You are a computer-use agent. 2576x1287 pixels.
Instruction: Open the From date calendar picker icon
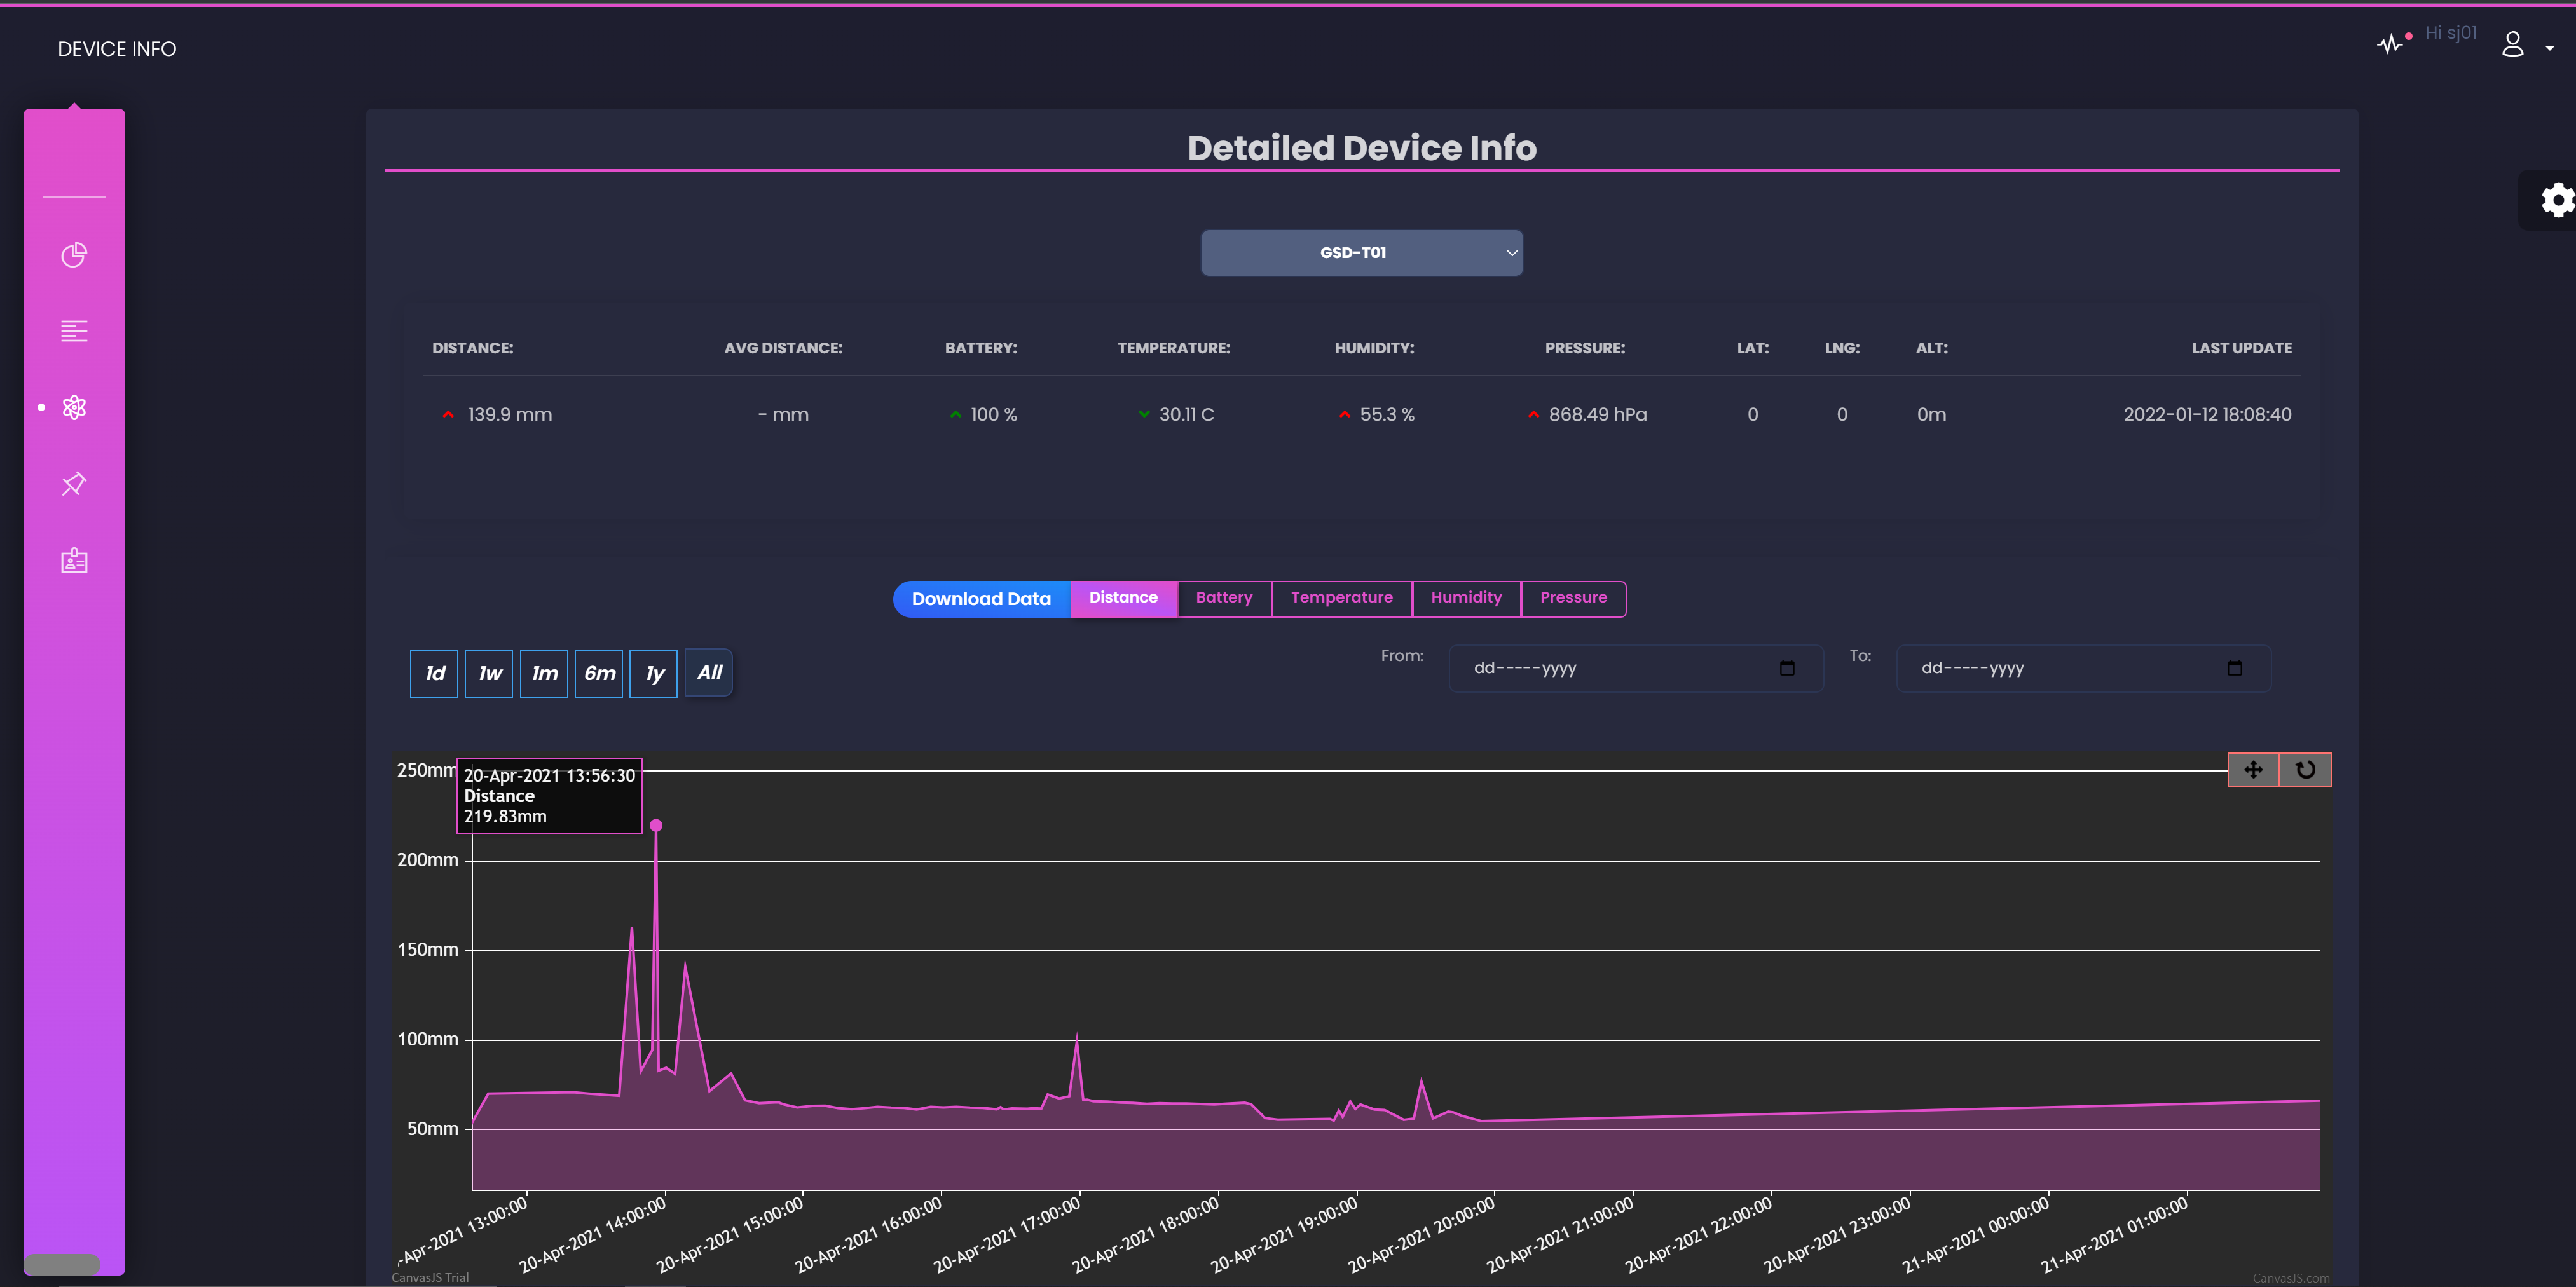coord(1787,668)
